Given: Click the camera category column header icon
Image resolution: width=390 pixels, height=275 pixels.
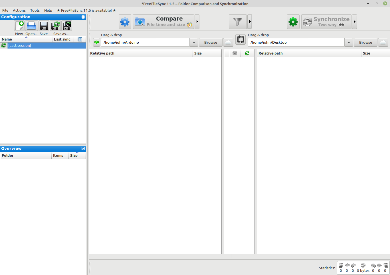Looking at the screenshot, I should pyautogui.click(x=235, y=53).
